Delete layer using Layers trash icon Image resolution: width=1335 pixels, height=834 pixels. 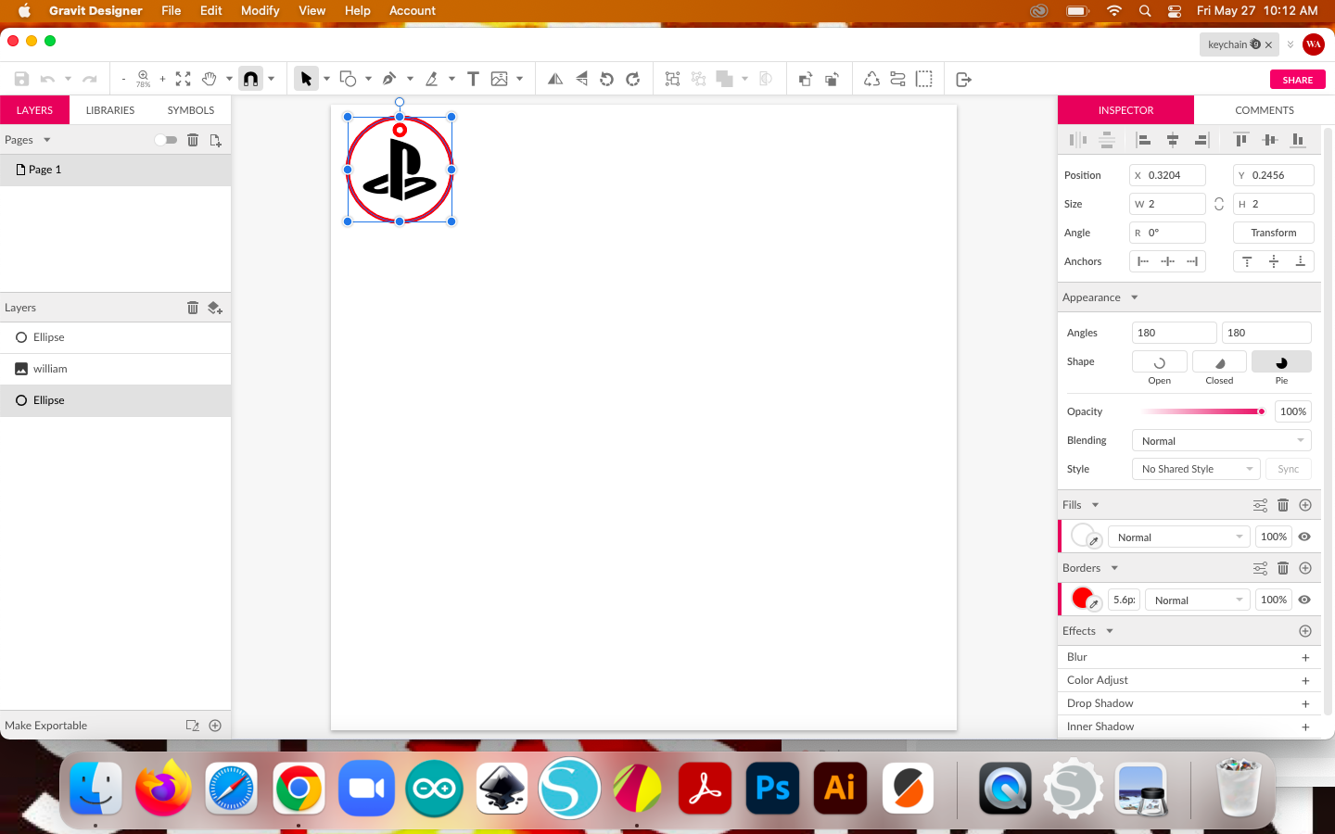point(193,308)
